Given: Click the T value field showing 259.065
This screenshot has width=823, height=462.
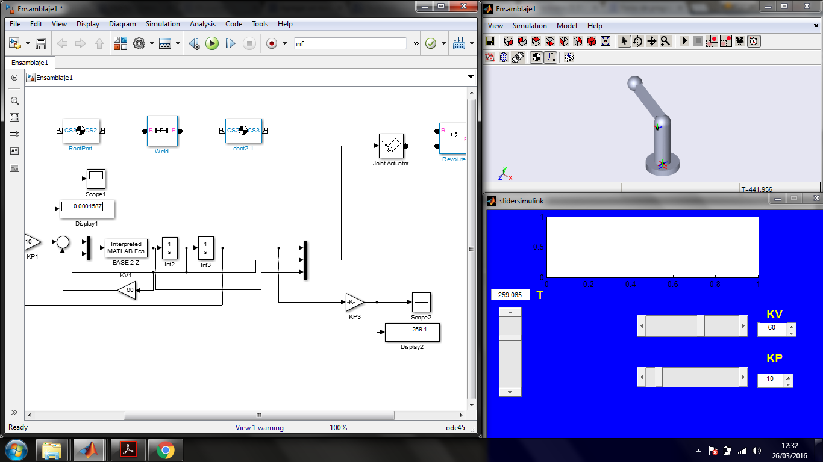Looking at the screenshot, I should (x=511, y=295).
